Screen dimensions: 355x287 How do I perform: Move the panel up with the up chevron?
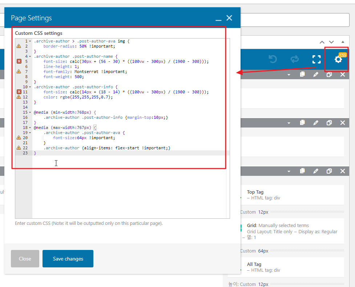click(x=322, y=42)
